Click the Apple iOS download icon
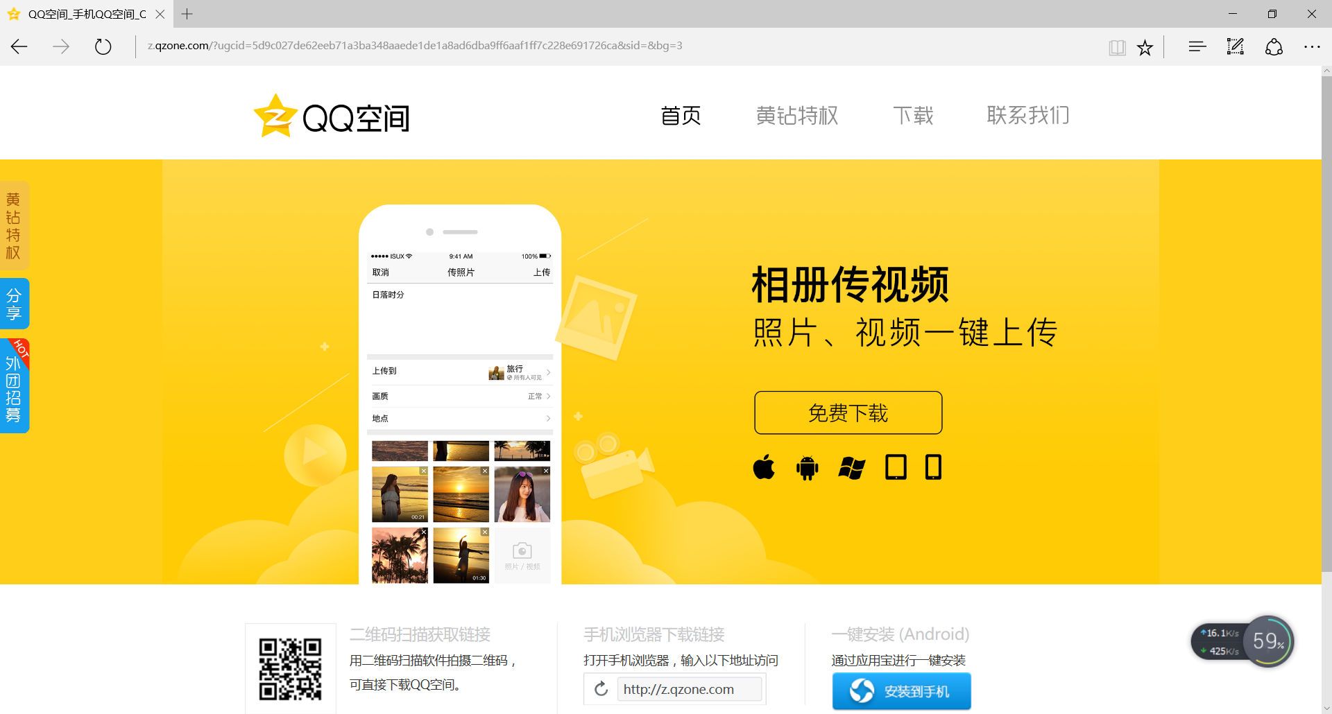The image size is (1332, 714). pos(764,467)
